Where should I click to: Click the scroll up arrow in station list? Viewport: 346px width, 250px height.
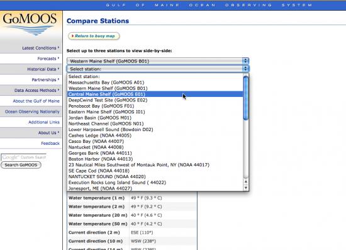coord(246,181)
